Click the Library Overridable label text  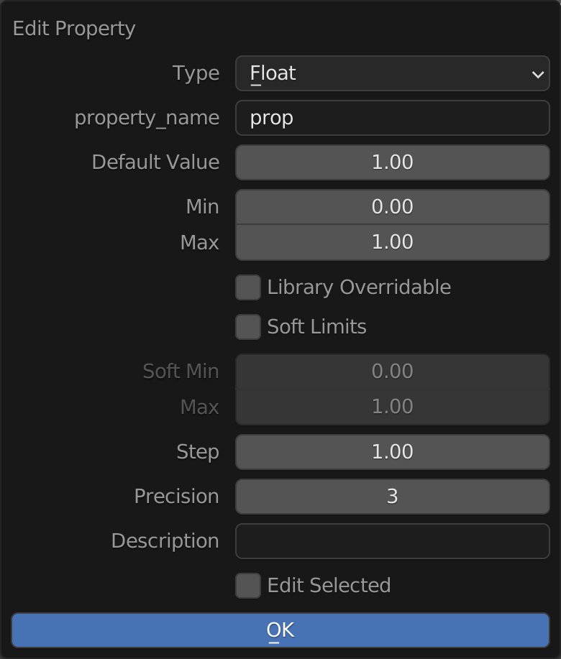coord(359,287)
